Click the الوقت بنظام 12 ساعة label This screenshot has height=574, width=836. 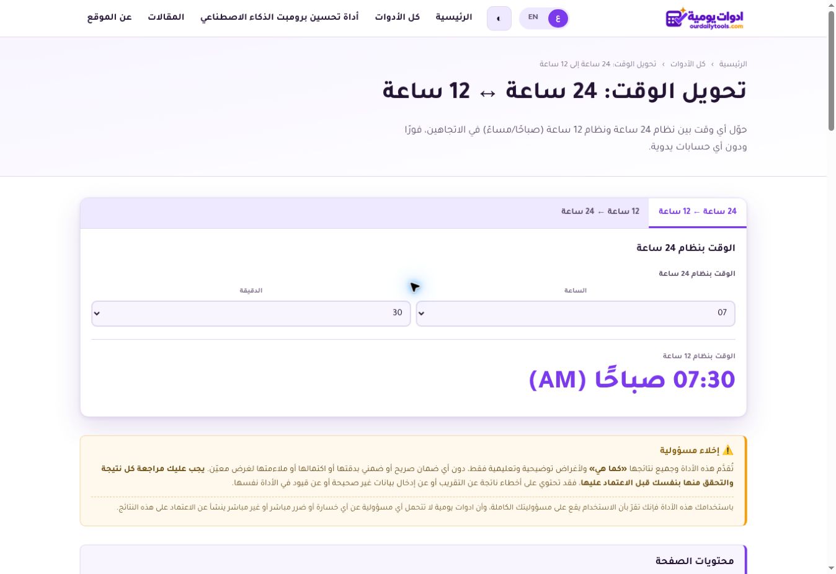(x=699, y=356)
